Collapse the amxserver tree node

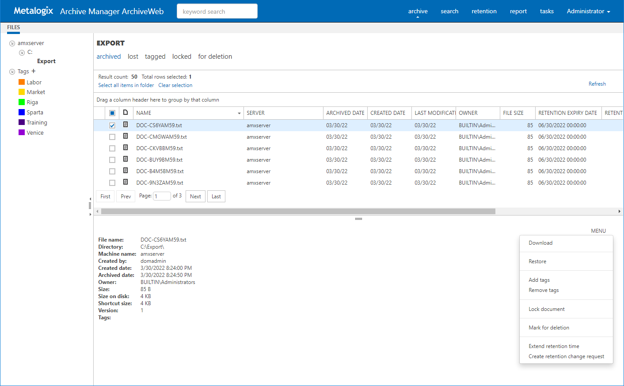coord(12,43)
